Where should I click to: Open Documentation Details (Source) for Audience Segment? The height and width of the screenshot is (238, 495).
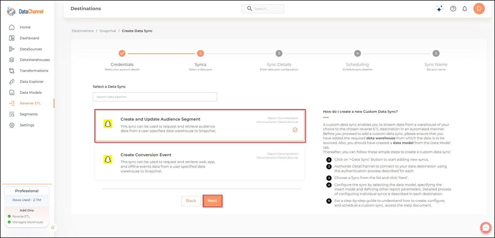coord(277,122)
